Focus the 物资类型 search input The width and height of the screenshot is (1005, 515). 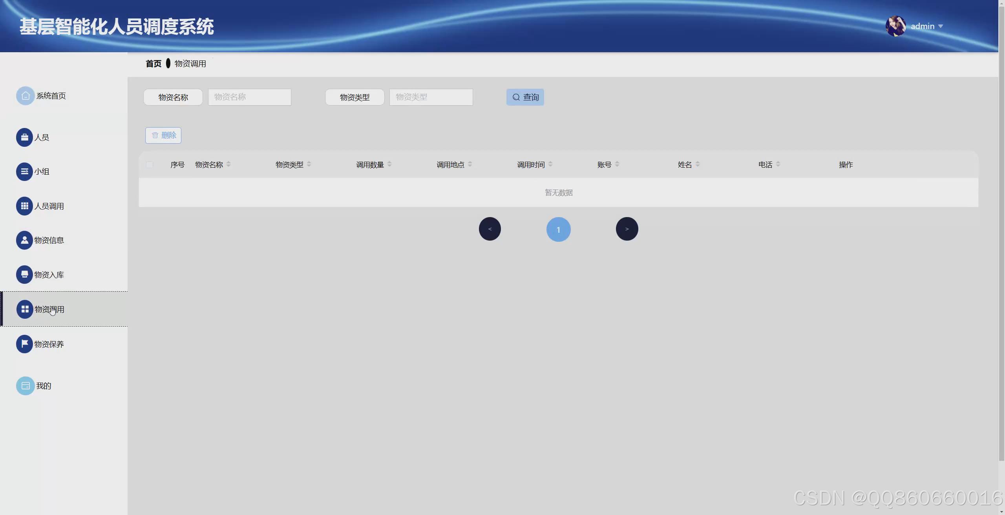point(431,97)
